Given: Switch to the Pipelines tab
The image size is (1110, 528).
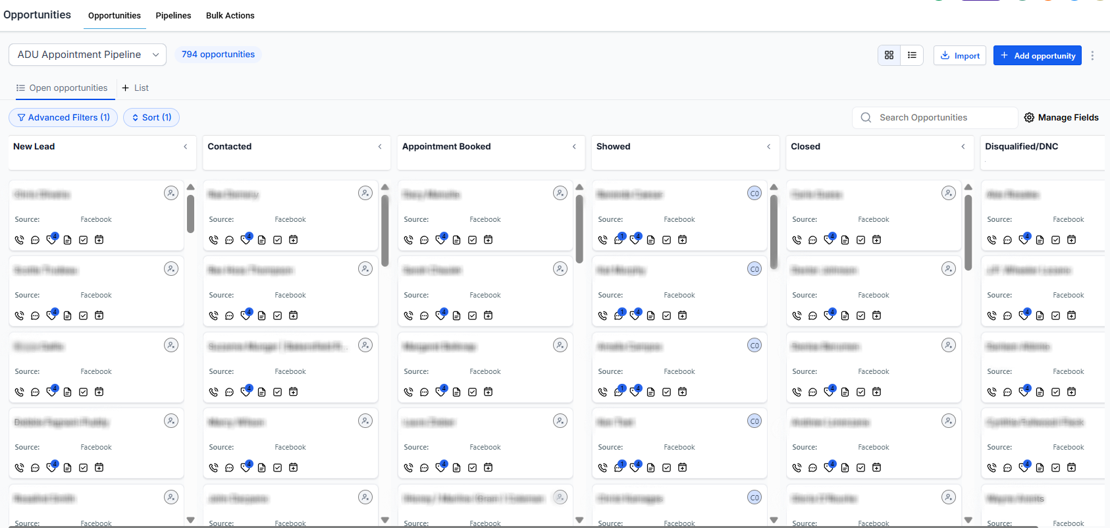Looking at the screenshot, I should (173, 16).
